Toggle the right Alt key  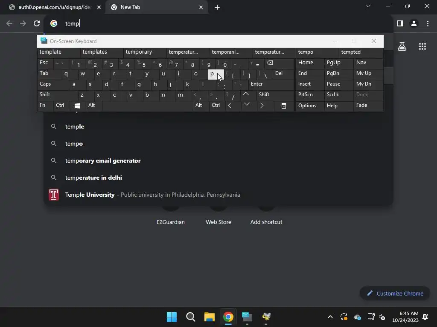201,106
